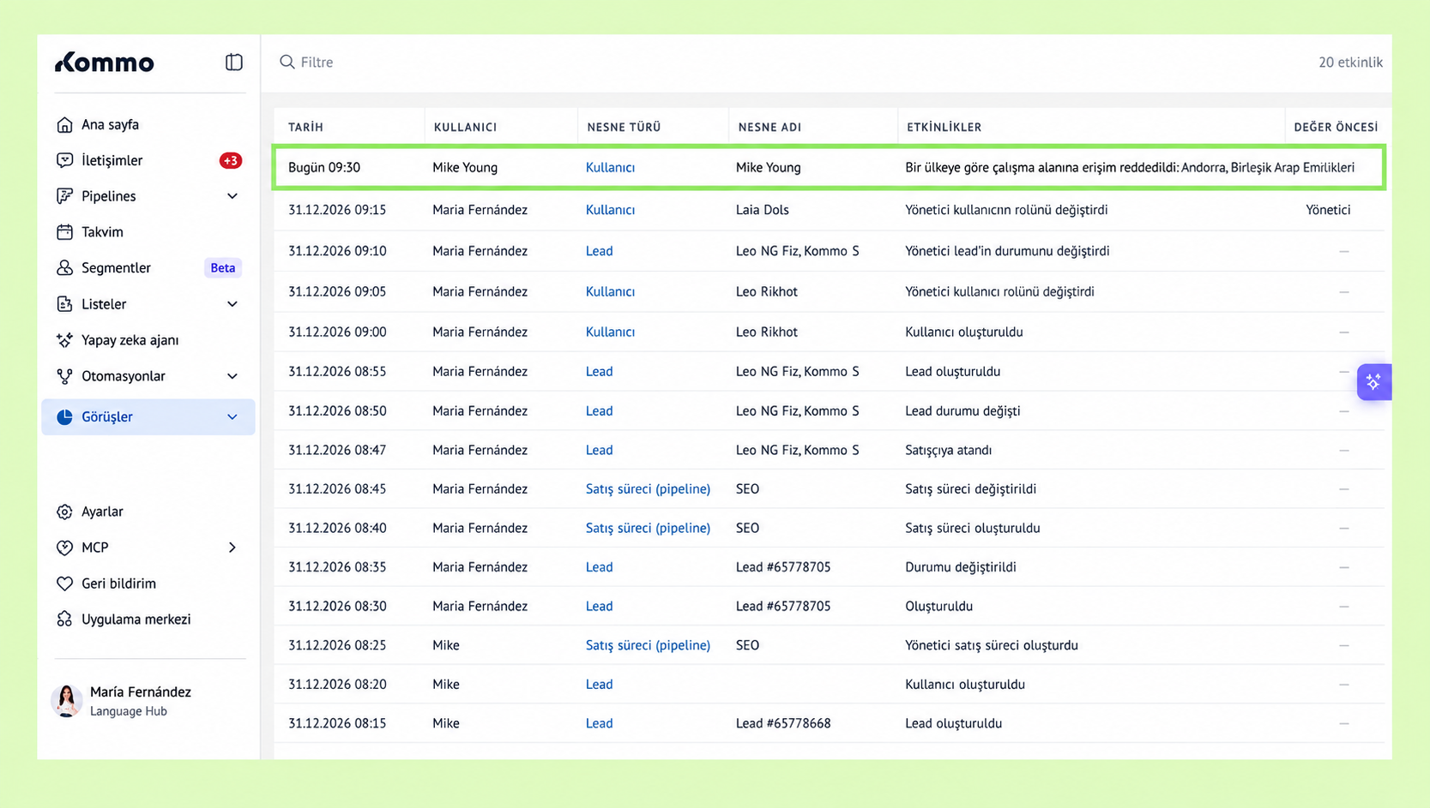Click Kullanıcı link in Laia Dols row

coord(610,210)
